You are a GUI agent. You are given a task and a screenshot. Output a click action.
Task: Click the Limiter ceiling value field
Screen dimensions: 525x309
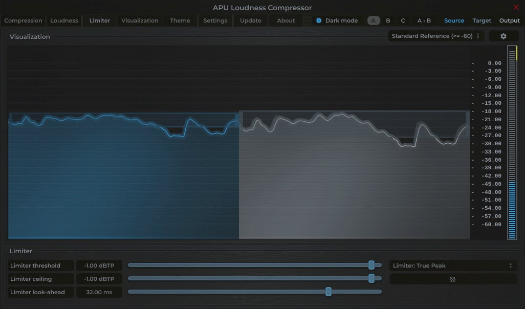pos(99,279)
